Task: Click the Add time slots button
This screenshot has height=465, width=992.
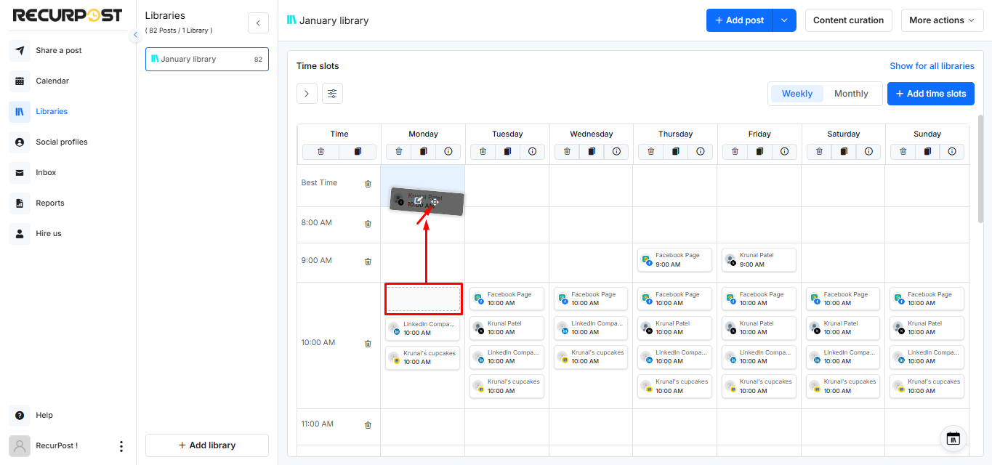Action: point(930,93)
